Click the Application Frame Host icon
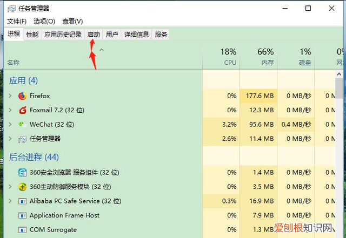Viewport: 346px width, 238px height. (x=22, y=215)
